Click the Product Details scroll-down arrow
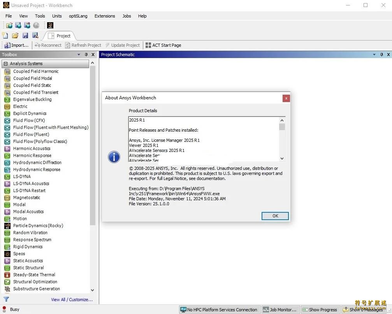This screenshot has height=314, width=392. click(x=282, y=159)
